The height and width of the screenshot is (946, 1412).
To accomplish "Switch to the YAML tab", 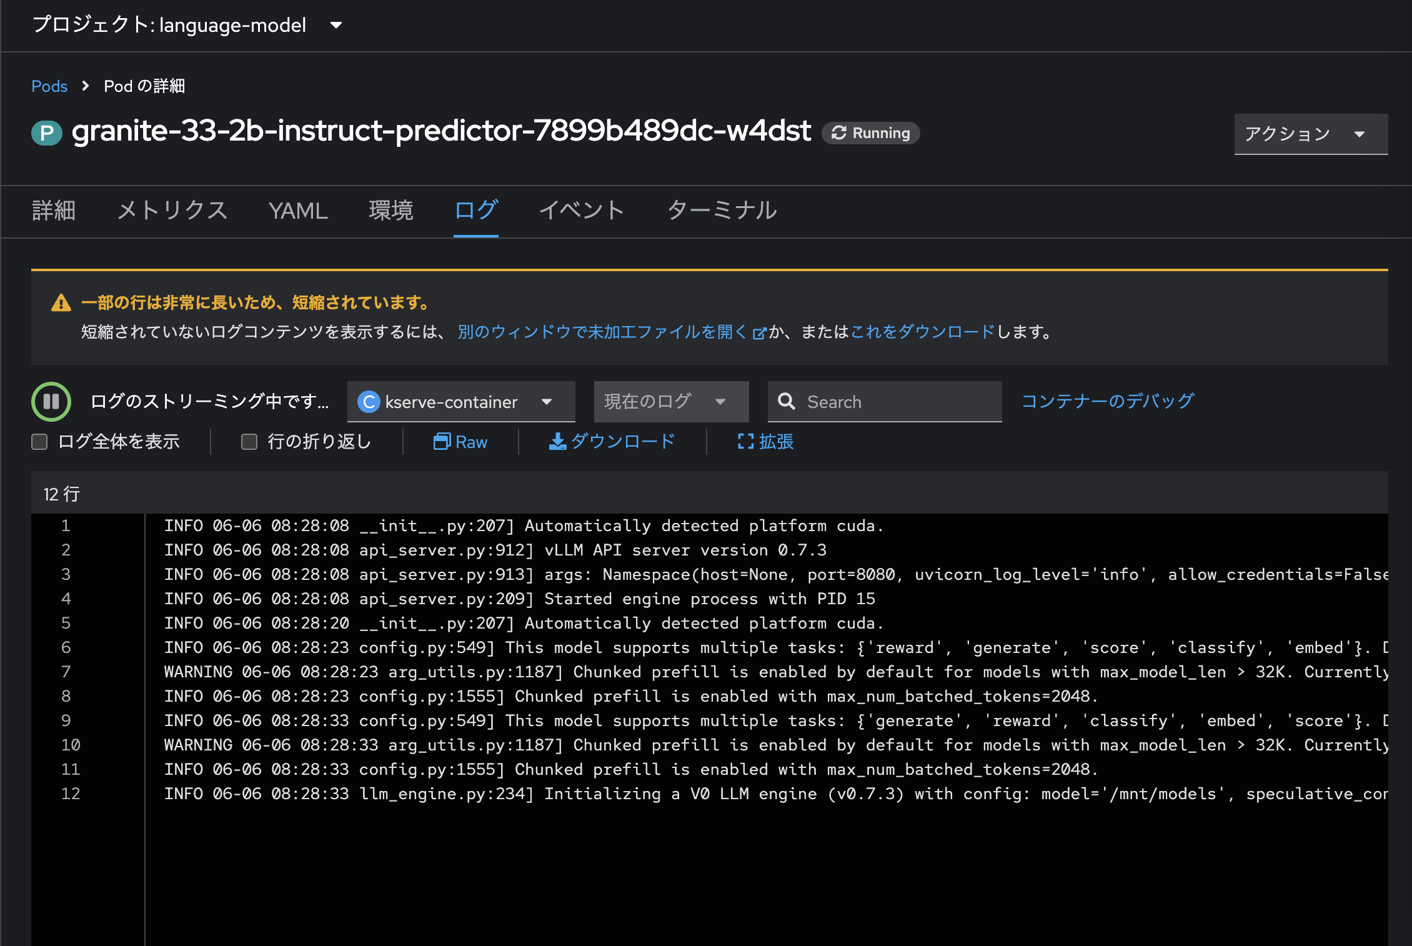I will point(298,211).
